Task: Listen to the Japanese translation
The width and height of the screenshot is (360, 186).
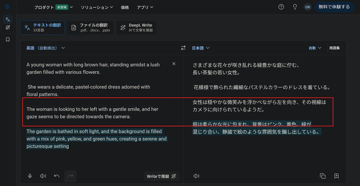Action: click(x=196, y=176)
